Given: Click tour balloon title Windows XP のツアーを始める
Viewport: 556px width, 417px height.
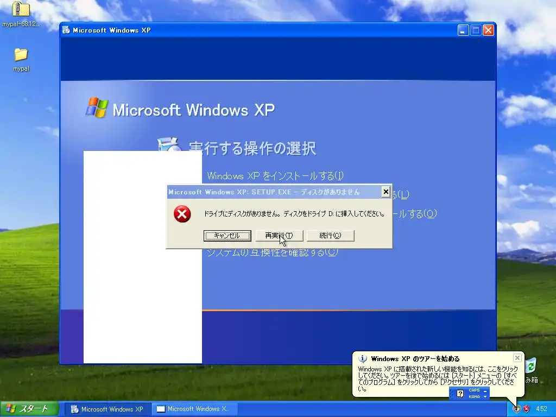Looking at the screenshot, I should pyautogui.click(x=415, y=358).
